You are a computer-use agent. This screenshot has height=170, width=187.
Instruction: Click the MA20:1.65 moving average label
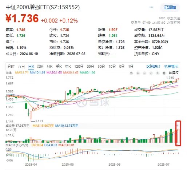[54, 73]
